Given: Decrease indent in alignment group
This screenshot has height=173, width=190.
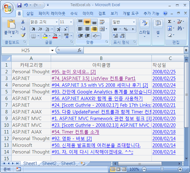Looking at the screenshot, I should point(80,36).
